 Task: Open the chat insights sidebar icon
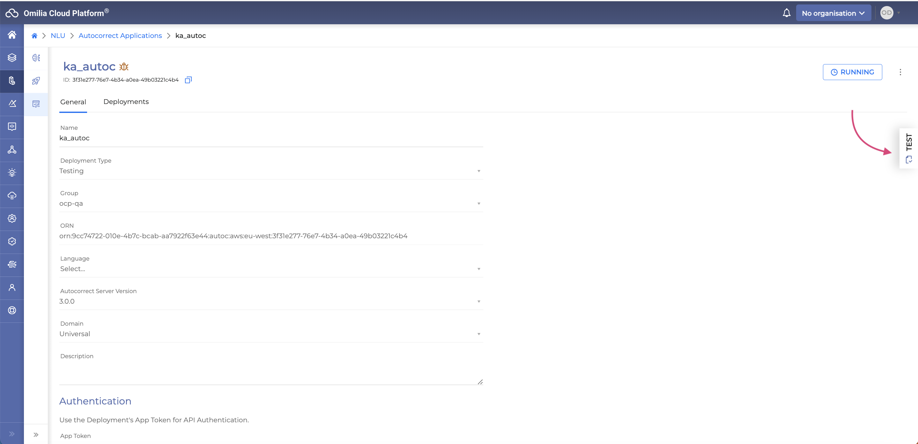click(12, 127)
